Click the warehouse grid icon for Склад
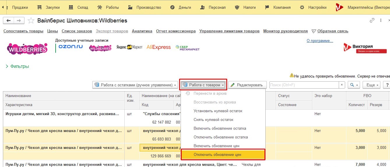390x167 pixels. click(x=71, y=7)
